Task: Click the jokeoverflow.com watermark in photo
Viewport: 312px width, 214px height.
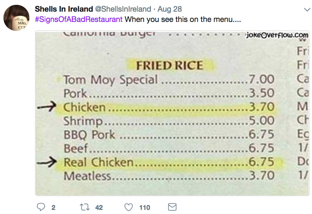Action: click(277, 36)
